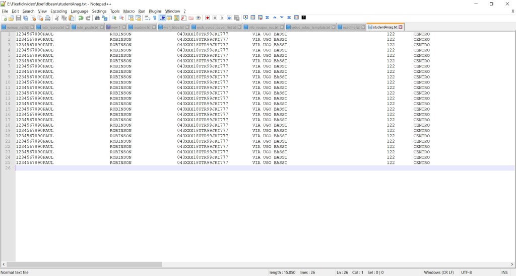Image resolution: width=516 pixels, height=276 pixels.
Task: Toggle the Word wrap toolbar button
Action: [x=147, y=18]
